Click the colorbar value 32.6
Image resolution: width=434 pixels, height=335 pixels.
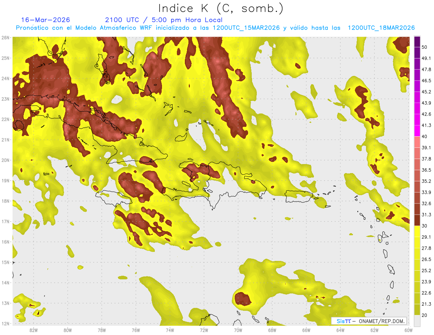coord(426,204)
